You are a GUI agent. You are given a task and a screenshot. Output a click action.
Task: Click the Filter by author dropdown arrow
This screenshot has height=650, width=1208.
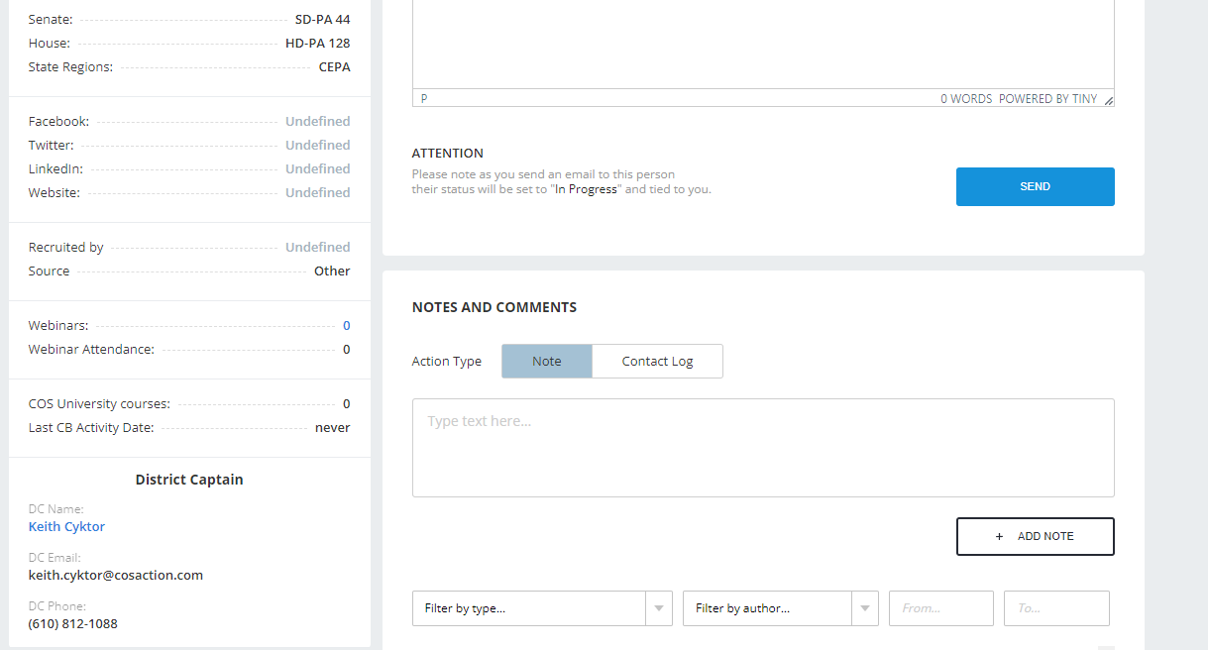click(x=865, y=608)
